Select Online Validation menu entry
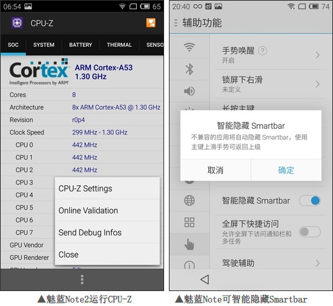The height and width of the screenshot is (306, 333). [107, 210]
